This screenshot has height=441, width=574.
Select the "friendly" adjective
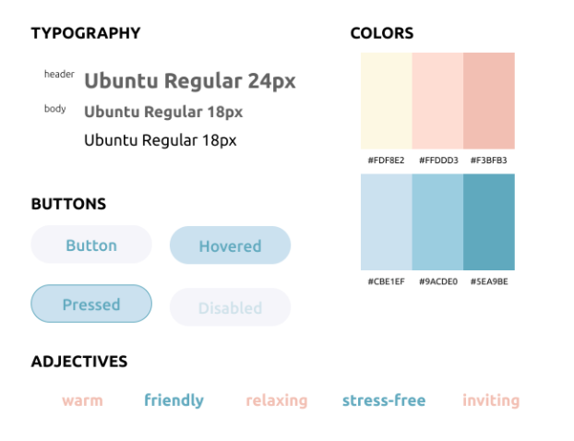tap(173, 400)
